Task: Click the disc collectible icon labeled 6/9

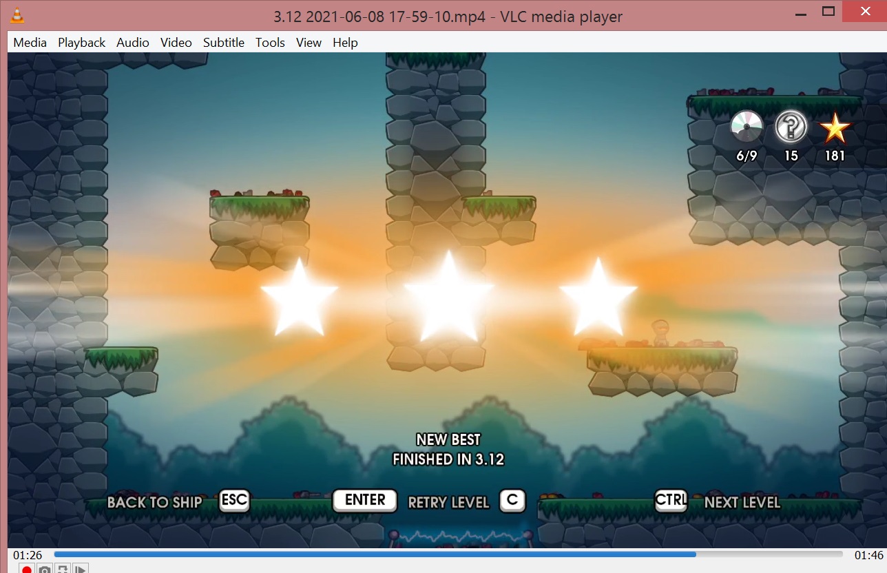Action: point(747,127)
